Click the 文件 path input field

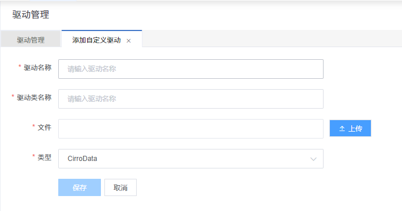(191, 129)
